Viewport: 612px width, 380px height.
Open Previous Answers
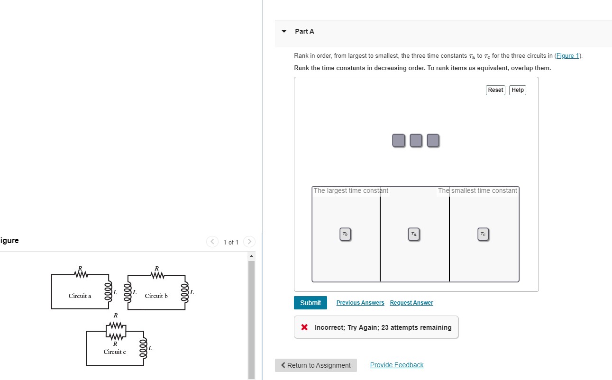click(x=360, y=302)
